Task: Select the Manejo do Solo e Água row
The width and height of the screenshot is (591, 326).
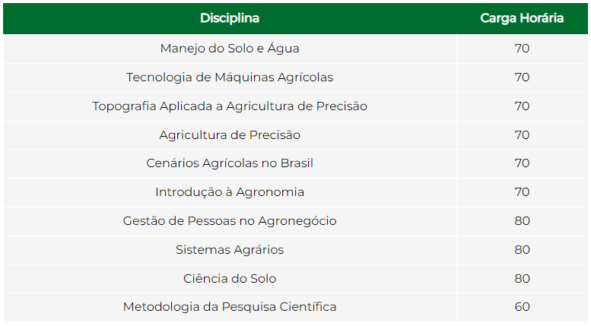Action: click(x=230, y=49)
